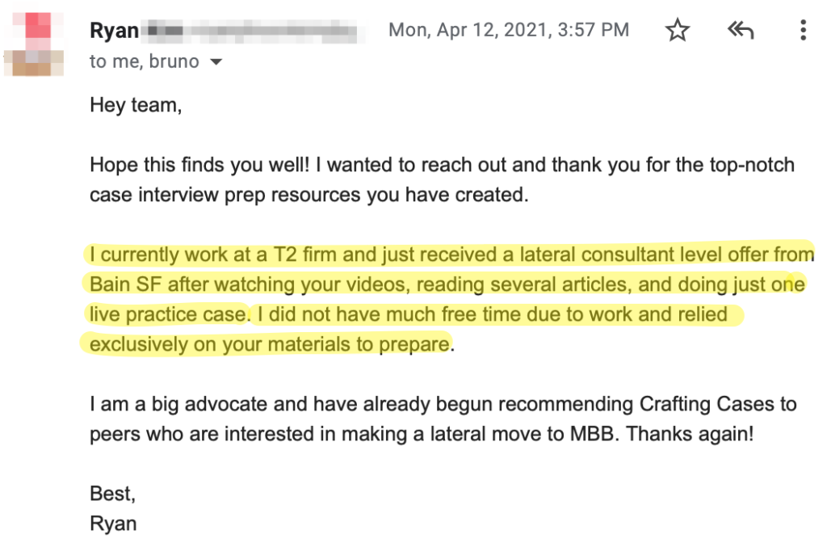
Task: Click the "Hope this finds you well!" sentence
Action: click(200, 165)
